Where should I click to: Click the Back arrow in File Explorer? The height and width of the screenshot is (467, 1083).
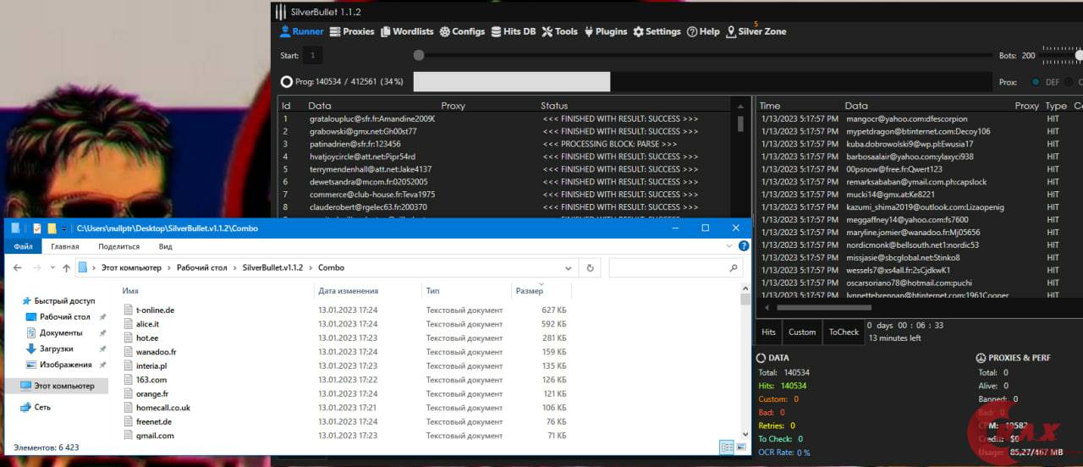pos(16,268)
